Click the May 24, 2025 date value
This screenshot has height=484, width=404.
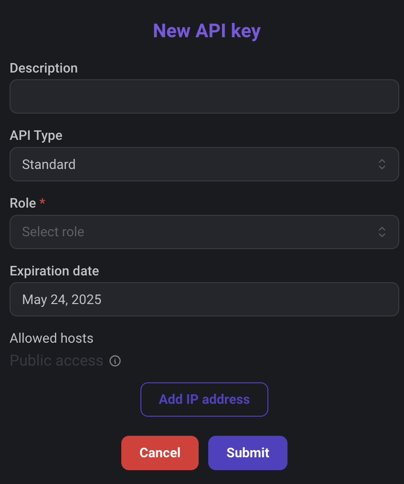(62, 300)
